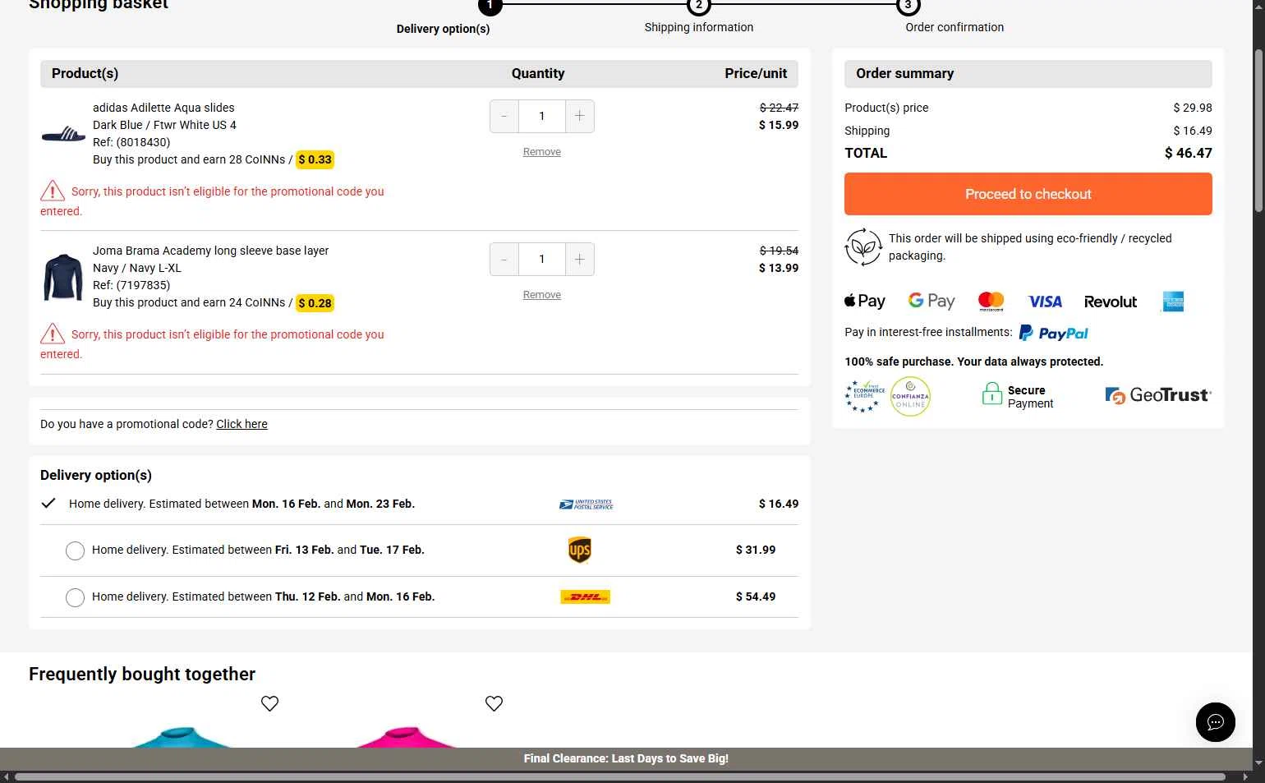This screenshot has width=1265, height=783.
Task: Click quantity field for adidas slides
Action: point(542,116)
